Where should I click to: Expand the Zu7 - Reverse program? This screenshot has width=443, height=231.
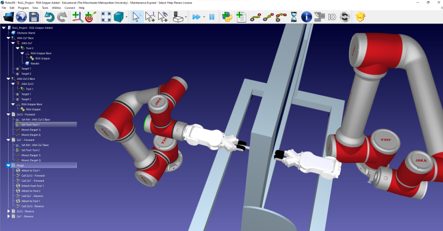[9, 217]
